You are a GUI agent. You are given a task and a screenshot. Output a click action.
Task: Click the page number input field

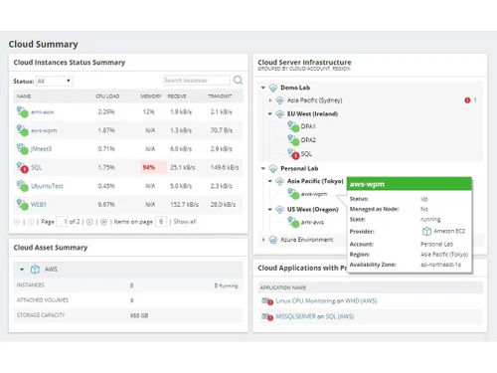63,222
